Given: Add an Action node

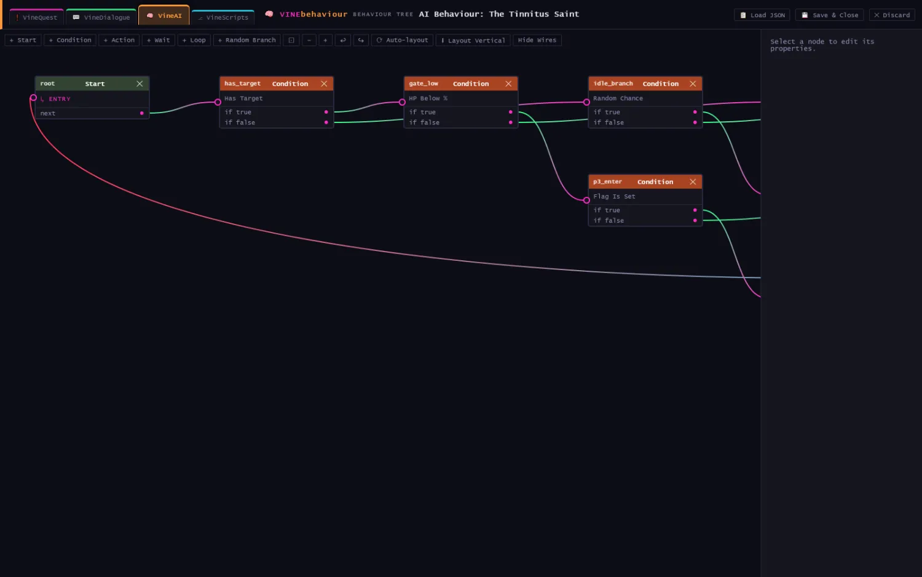Looking at the screenshot, I should tap(119, 40).
